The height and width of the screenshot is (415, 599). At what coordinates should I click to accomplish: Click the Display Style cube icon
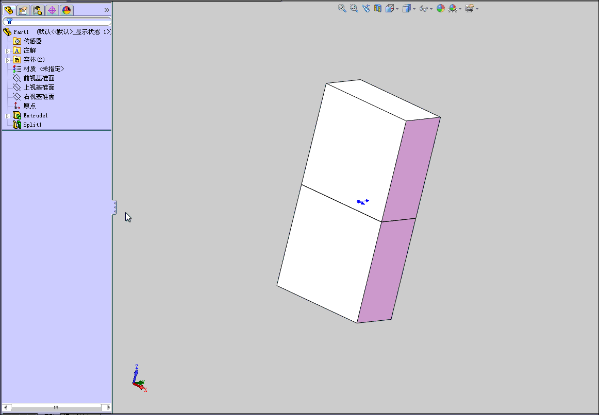[x=406, y=8]
